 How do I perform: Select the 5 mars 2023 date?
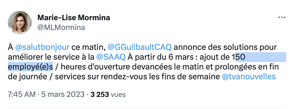pyautogui.click(x=63, y=94)
